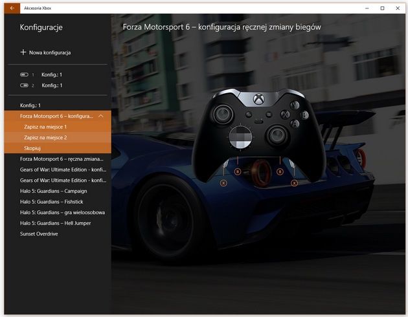
Task: Click the View button on controller
Action: [x=249, y=115]
